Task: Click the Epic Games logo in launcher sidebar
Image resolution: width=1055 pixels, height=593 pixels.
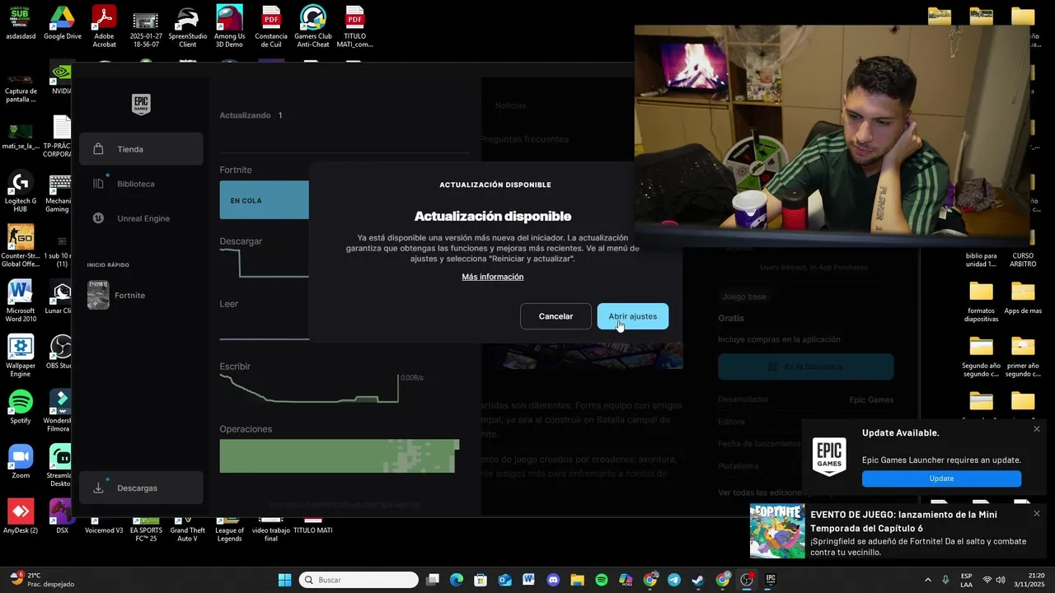Action: (x=141, y=104)
